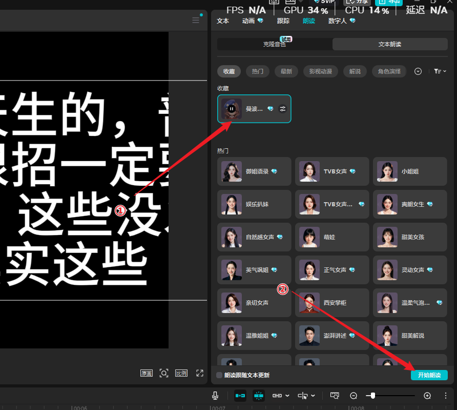Select the 克隆音色 option
Screen dimensions: 457x410
click(x=275, y=44)
